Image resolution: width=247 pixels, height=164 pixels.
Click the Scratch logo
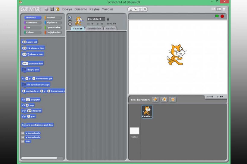pos(31,9)
